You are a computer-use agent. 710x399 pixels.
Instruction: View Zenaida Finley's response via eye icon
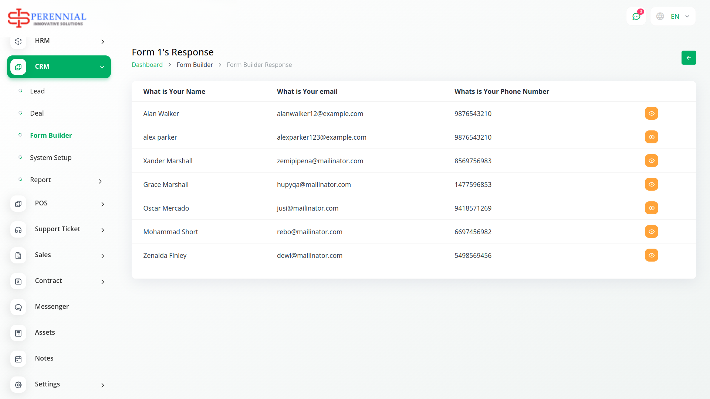point(651,255)
